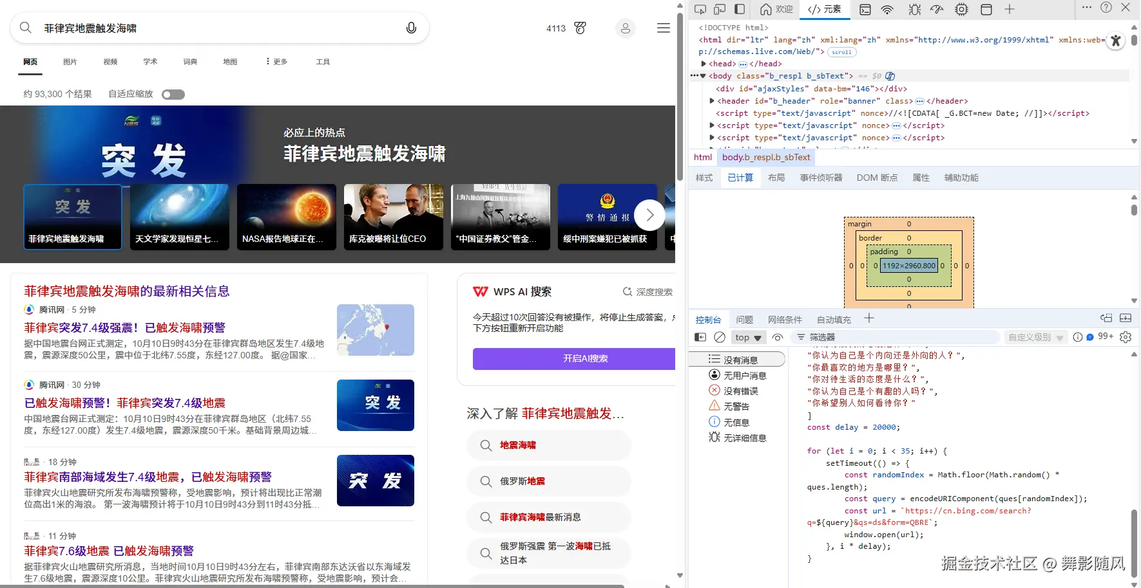The image size is (1141, 588).
Task: Show next trending carousel cards
Action: 649,216
